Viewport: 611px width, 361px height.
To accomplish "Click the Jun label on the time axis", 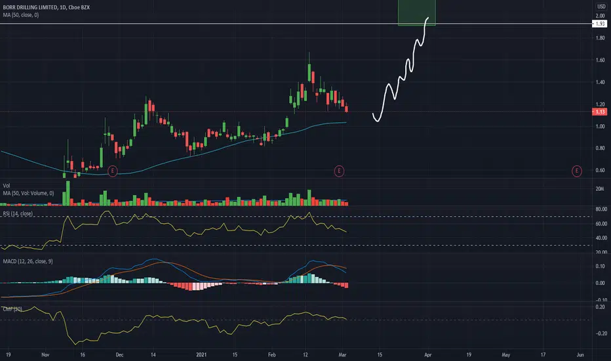I will (x=580, y=354).
